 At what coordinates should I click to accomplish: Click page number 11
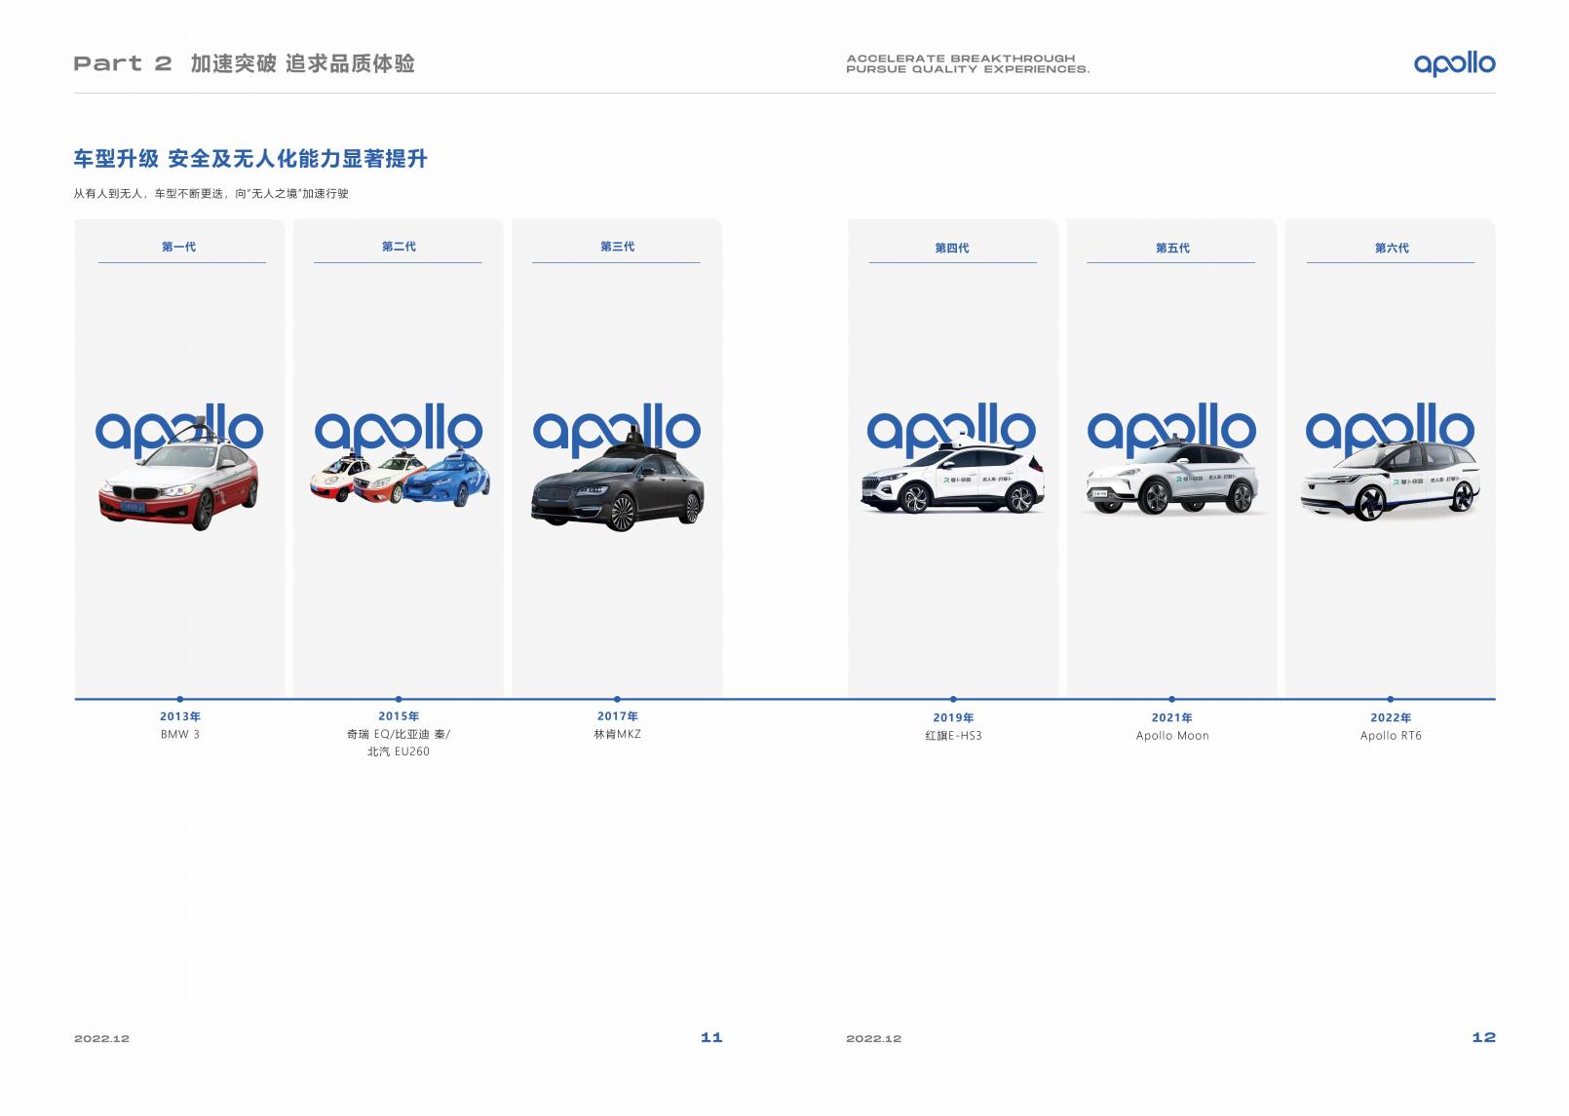pos(711,1038)
